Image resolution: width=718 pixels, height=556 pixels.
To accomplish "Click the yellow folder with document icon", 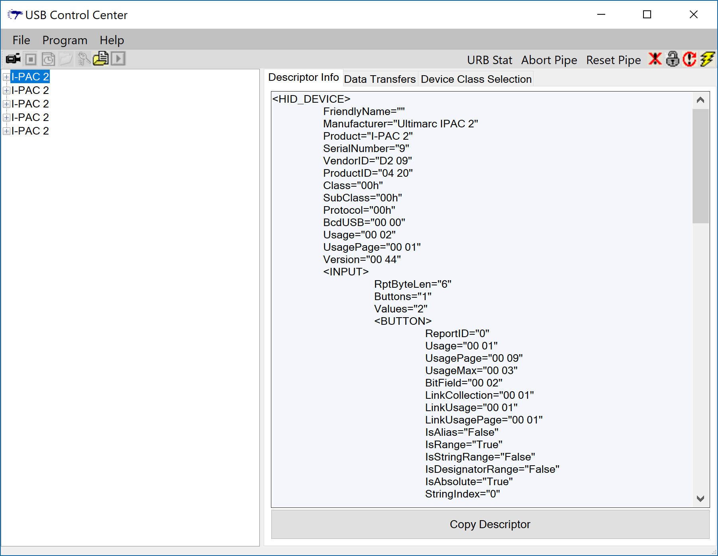I will pyautogui.click(x=101, y=59).
